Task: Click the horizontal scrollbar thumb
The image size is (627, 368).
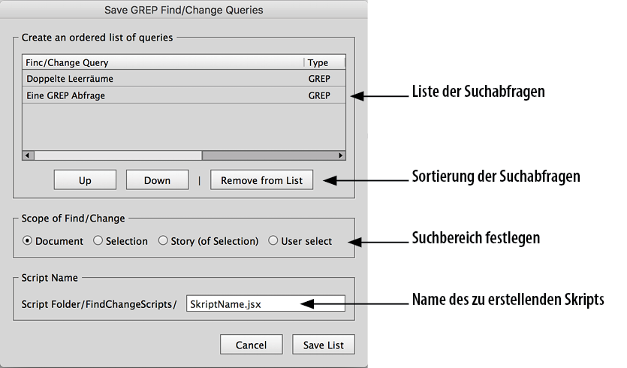Action: coord(118,155)
